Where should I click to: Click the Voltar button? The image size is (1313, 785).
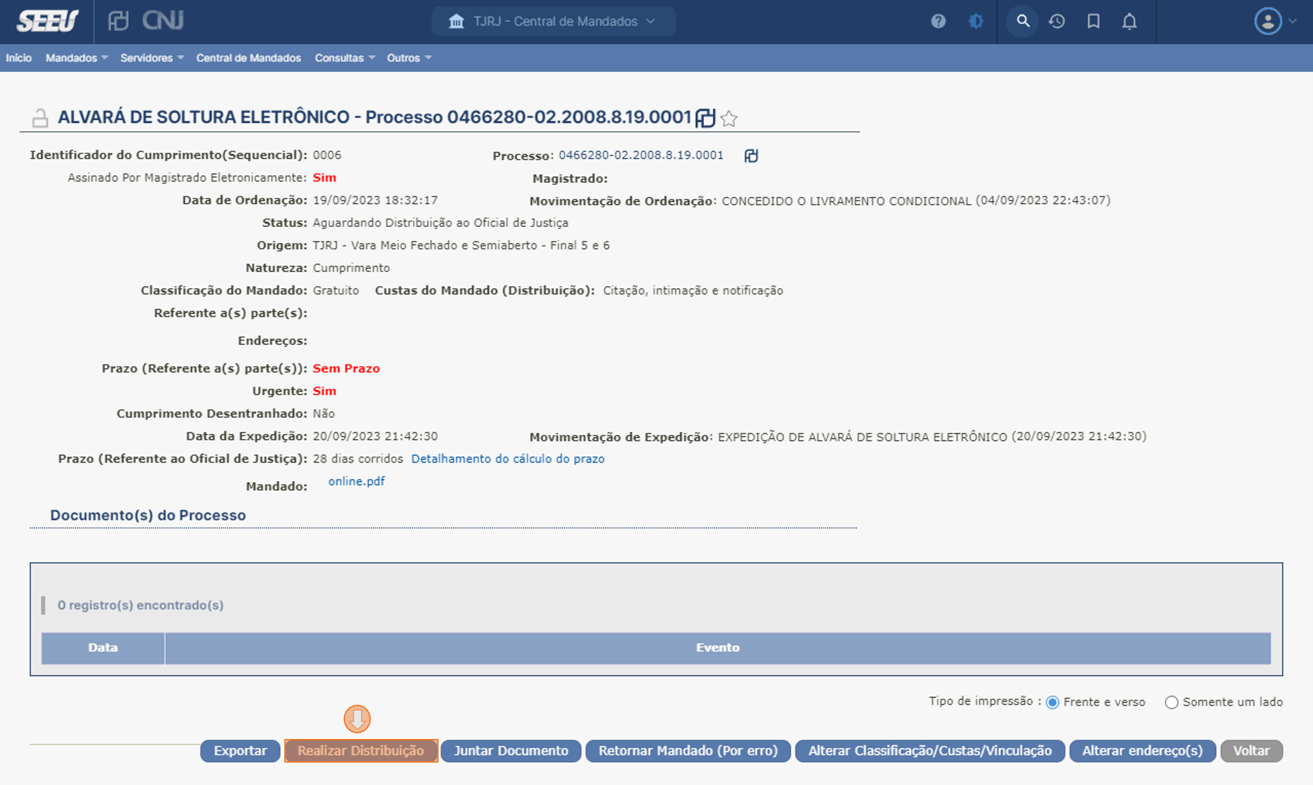[1252, 751]
